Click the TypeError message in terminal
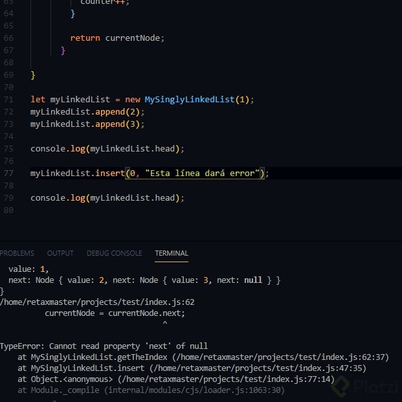The image size is (402, 402). coord(104,346)
